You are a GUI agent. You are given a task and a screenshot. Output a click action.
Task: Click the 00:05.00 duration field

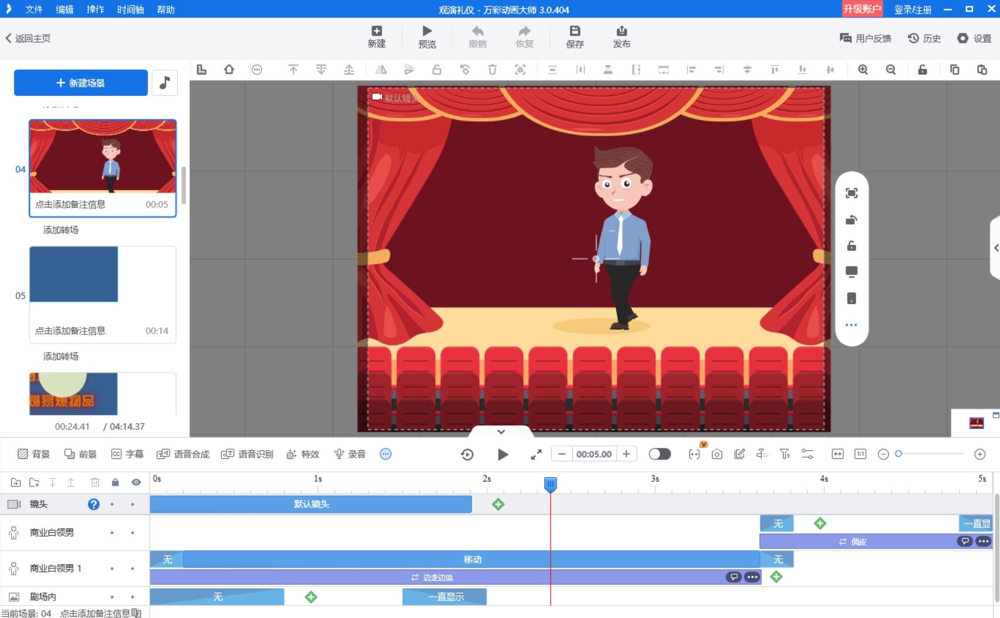pyautogui.click(x=594, y=454)
